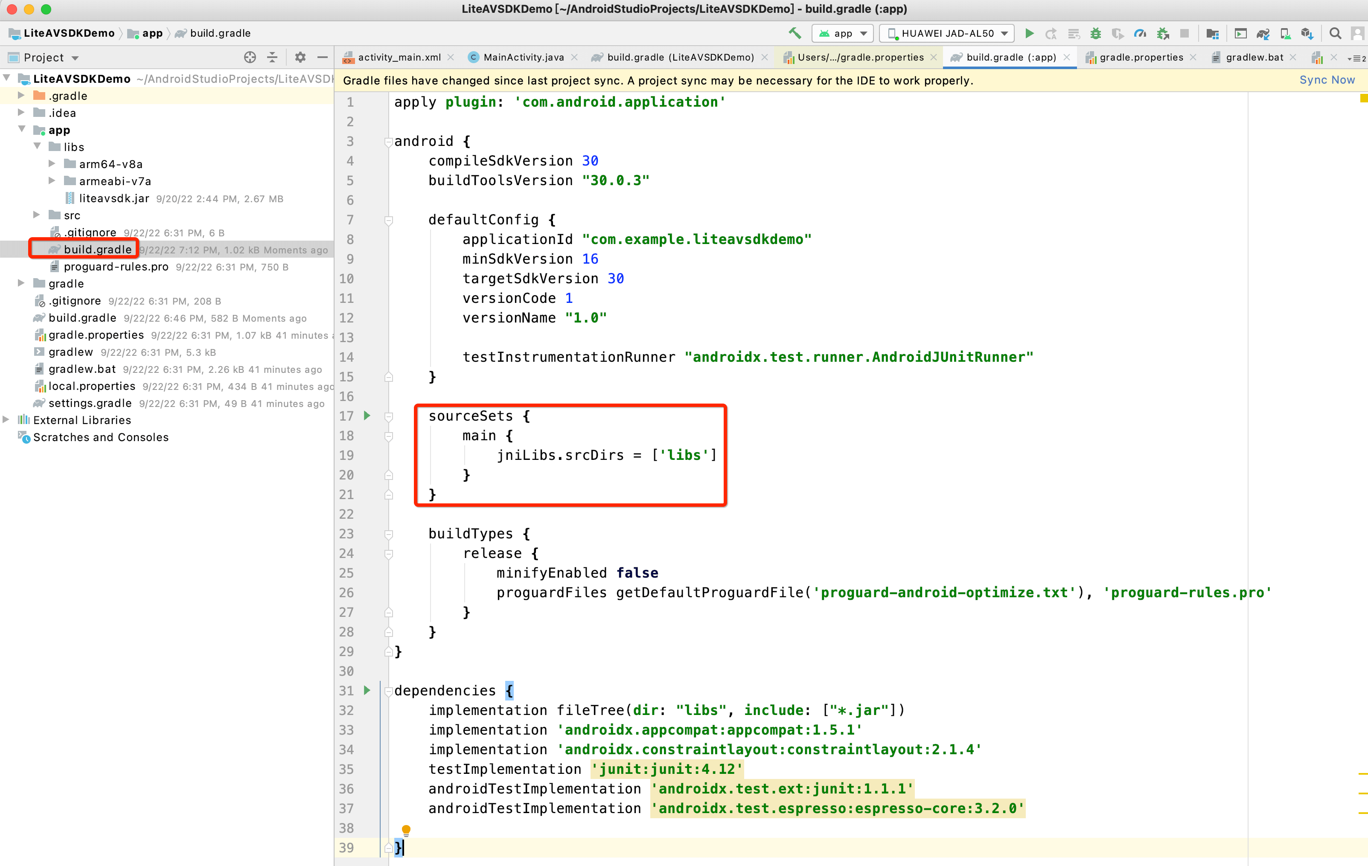The width and height of the screenshot is (1368, 866).
Task: Toggle fold on the defaultConfig block
Action: coord(389,220)
